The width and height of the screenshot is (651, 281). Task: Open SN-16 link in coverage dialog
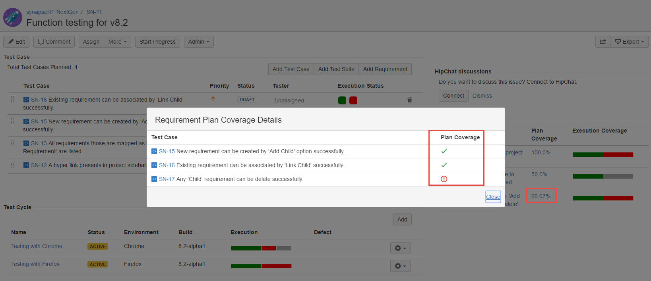167,165
